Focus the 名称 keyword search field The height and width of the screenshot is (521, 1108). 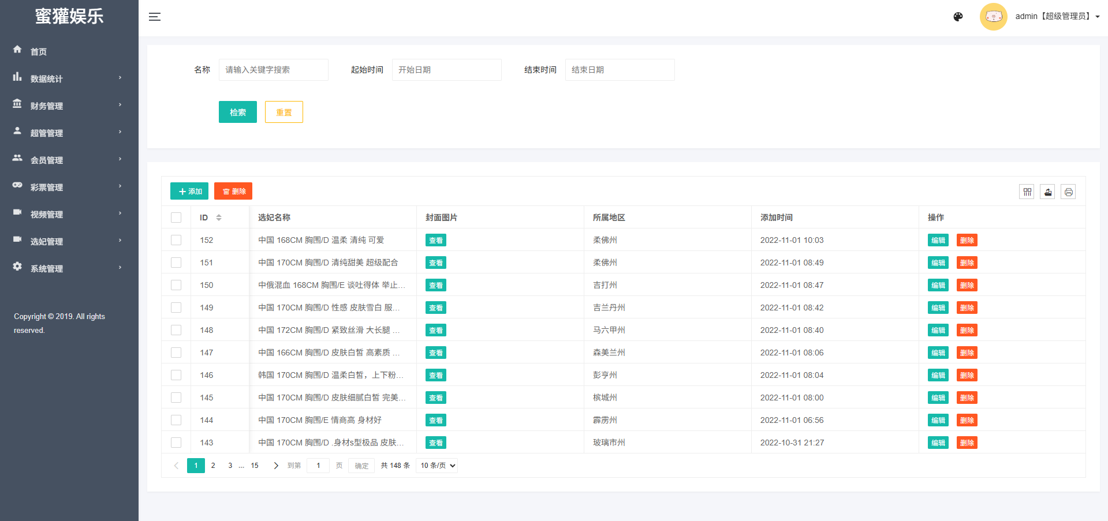(274, 70)
